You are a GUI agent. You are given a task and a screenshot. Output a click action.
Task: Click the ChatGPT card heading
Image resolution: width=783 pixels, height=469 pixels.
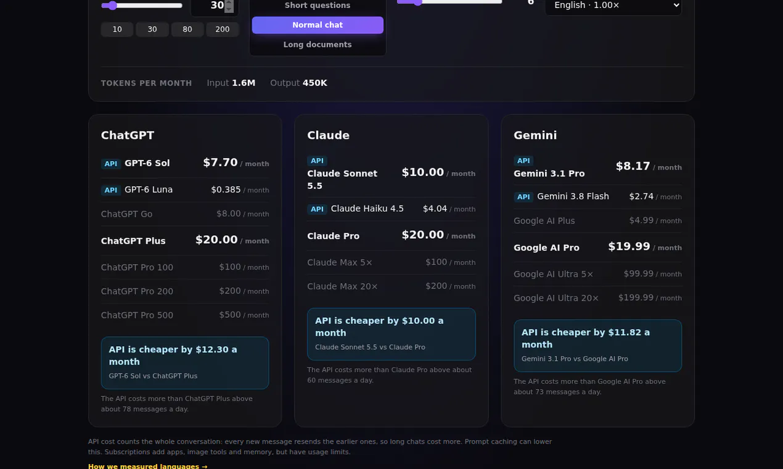pos(128,135)
